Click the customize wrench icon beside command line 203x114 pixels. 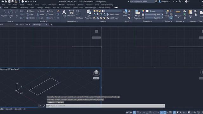point(44,106)
